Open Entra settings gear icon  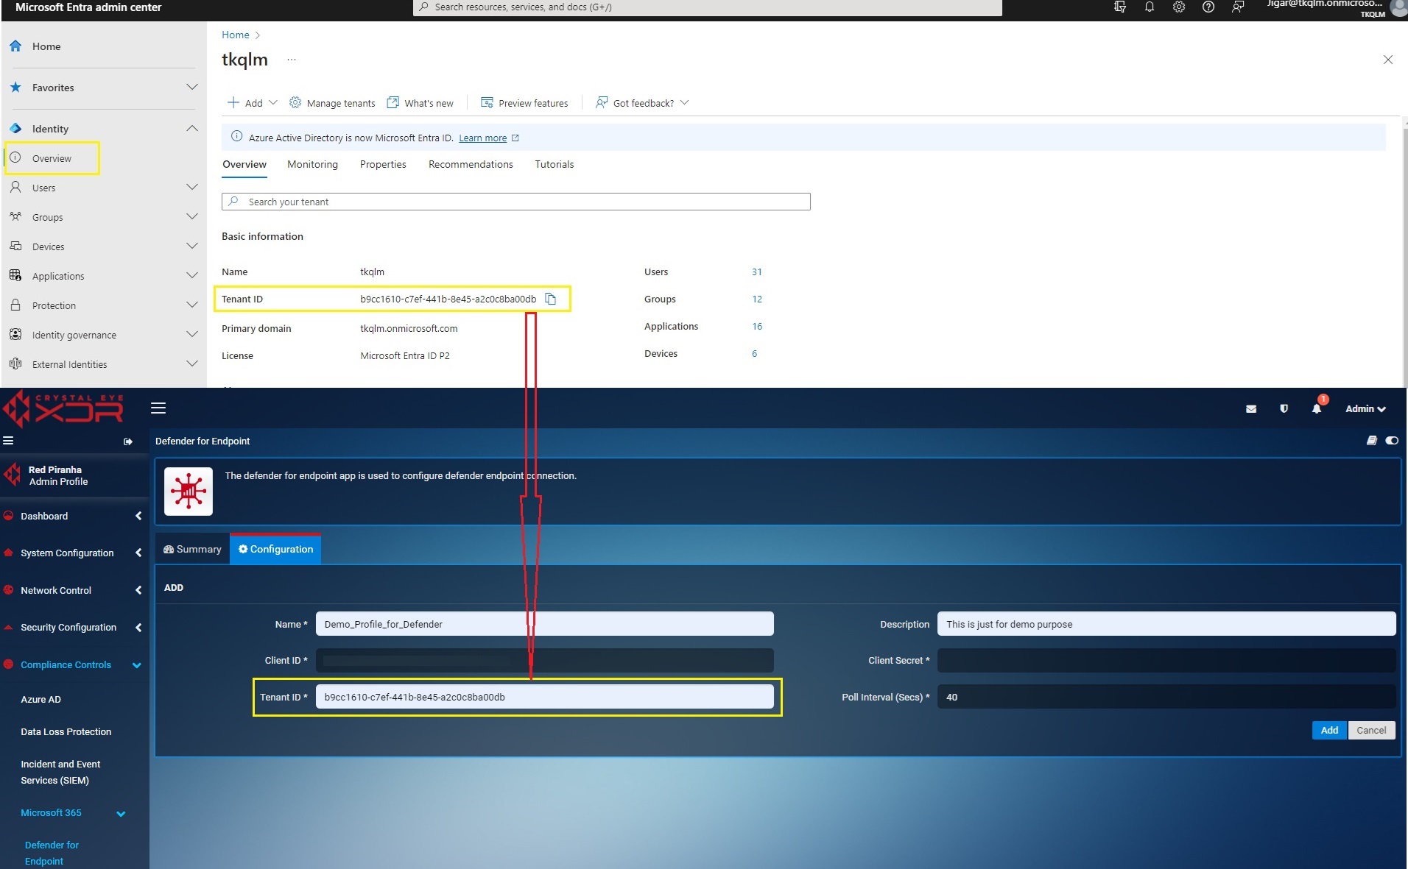coord(1179,7)
